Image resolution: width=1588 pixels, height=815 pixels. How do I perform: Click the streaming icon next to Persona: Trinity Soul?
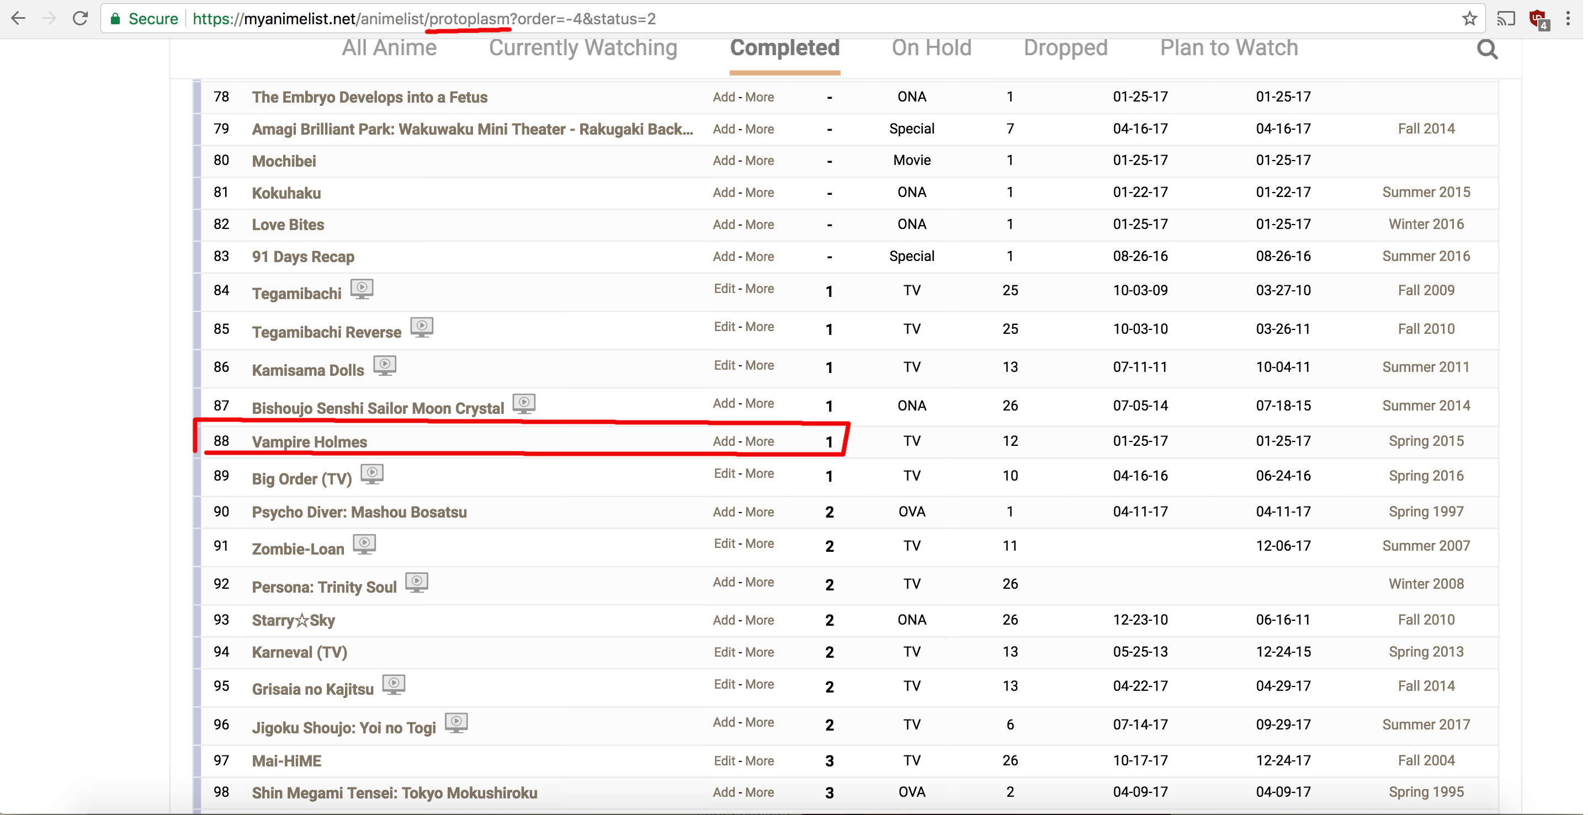coord(417,583)
